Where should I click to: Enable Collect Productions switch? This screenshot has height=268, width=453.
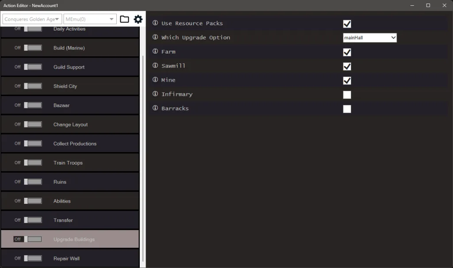coord(33,143)
